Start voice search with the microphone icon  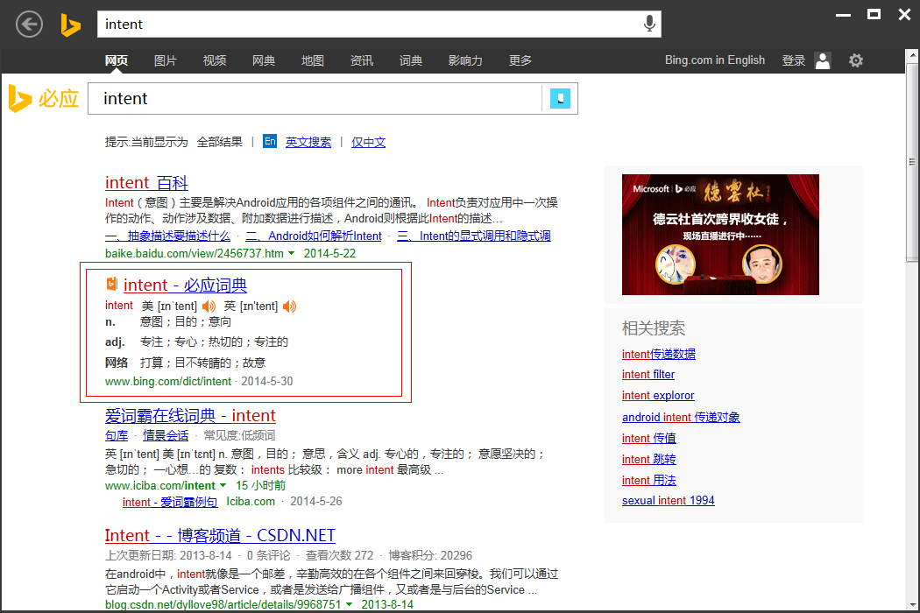coord(649,24)
